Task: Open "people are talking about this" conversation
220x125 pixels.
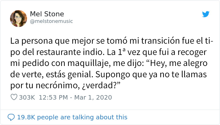Action: point(82,117)
